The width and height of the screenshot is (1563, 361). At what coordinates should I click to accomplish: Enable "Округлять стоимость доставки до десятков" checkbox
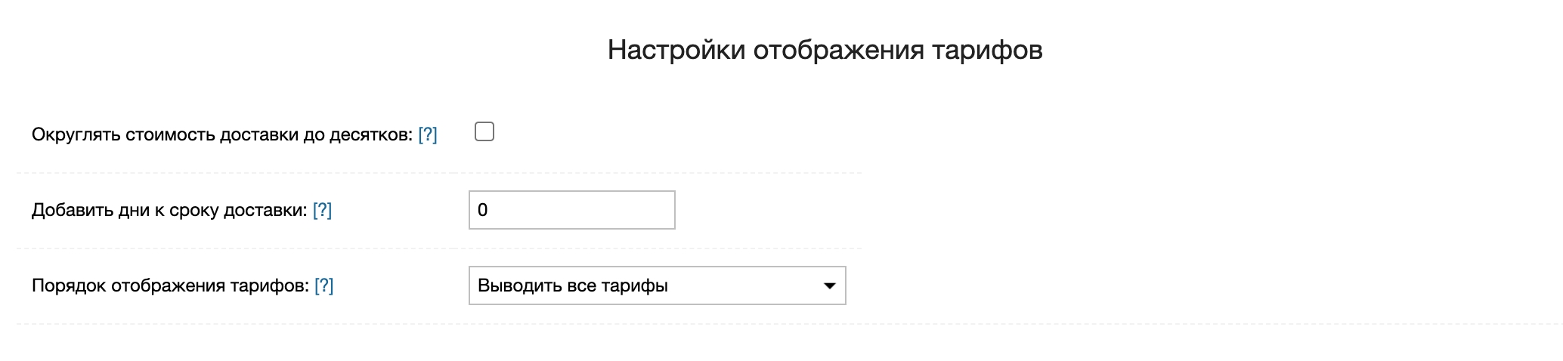tap(484, 132)
